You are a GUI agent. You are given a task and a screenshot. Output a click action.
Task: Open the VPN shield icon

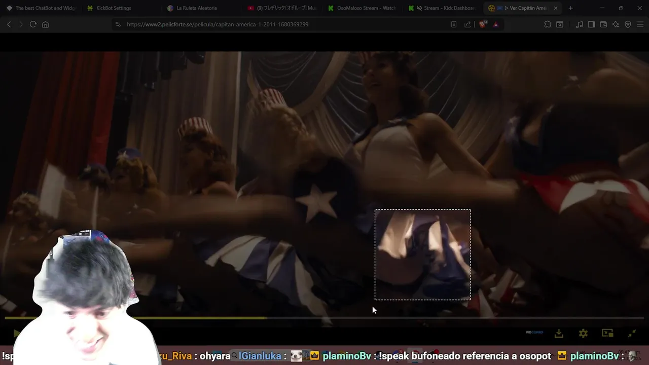[628, 24]
